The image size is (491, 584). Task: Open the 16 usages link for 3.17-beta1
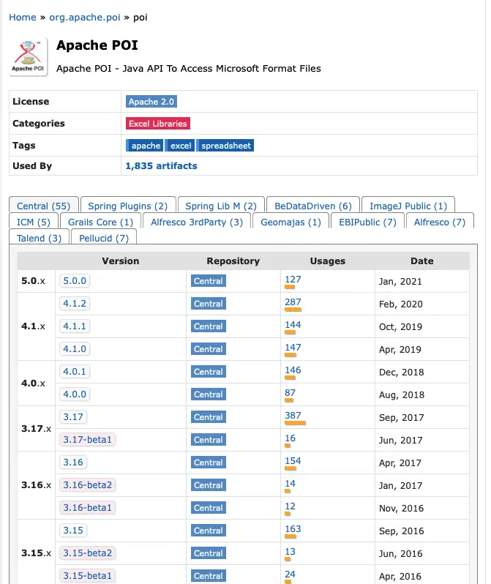(x=291, y=438)
